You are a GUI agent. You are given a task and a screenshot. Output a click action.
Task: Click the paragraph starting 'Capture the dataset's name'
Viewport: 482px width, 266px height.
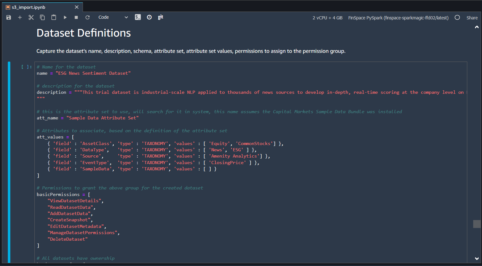(191, 51)
